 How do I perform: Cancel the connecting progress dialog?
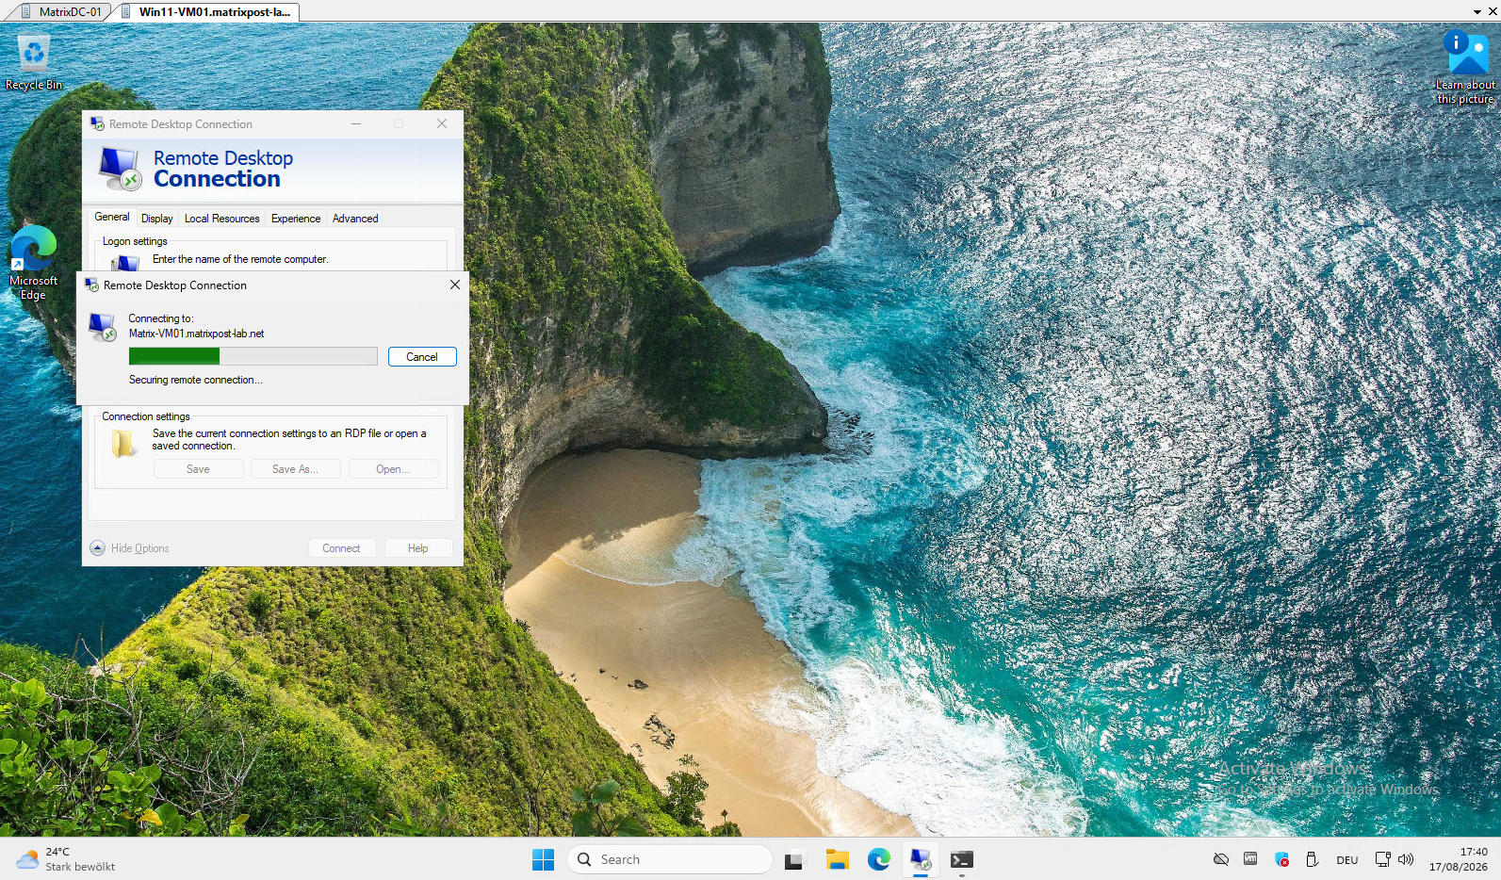pos(422,357)
